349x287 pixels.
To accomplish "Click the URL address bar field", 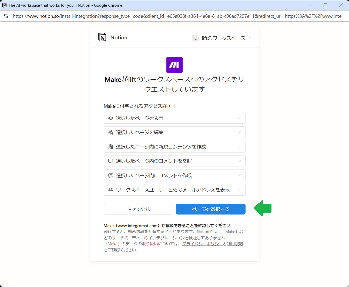I will tap(177, 16).
